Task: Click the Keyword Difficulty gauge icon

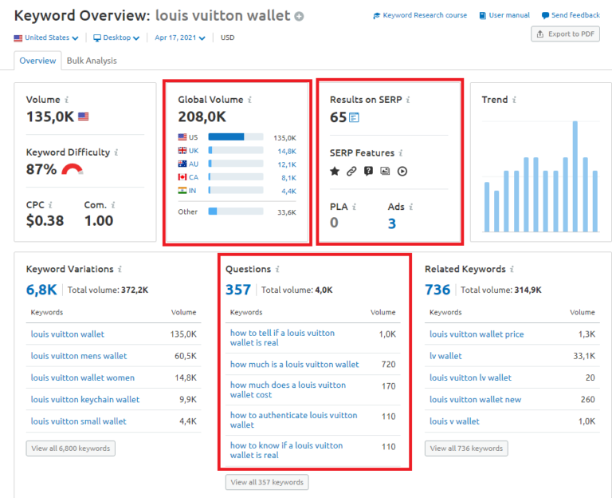Action: (73, 169)
